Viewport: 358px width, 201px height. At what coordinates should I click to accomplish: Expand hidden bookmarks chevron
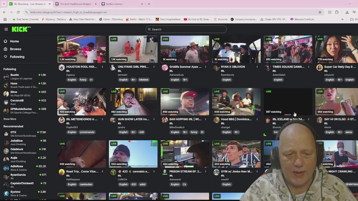click(x=342, y=19)
